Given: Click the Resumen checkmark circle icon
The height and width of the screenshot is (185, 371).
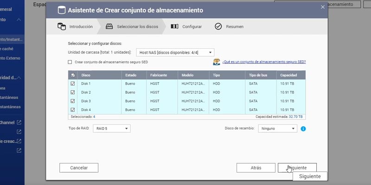Looking at the screenshot, I should click(218, 26).
